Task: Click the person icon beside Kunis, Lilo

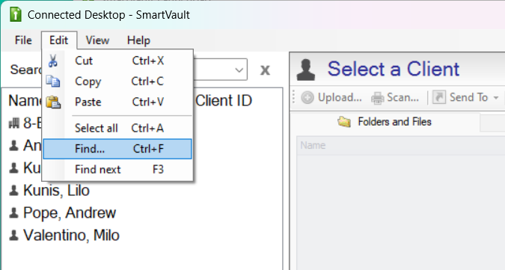Action: coord(13,191)
